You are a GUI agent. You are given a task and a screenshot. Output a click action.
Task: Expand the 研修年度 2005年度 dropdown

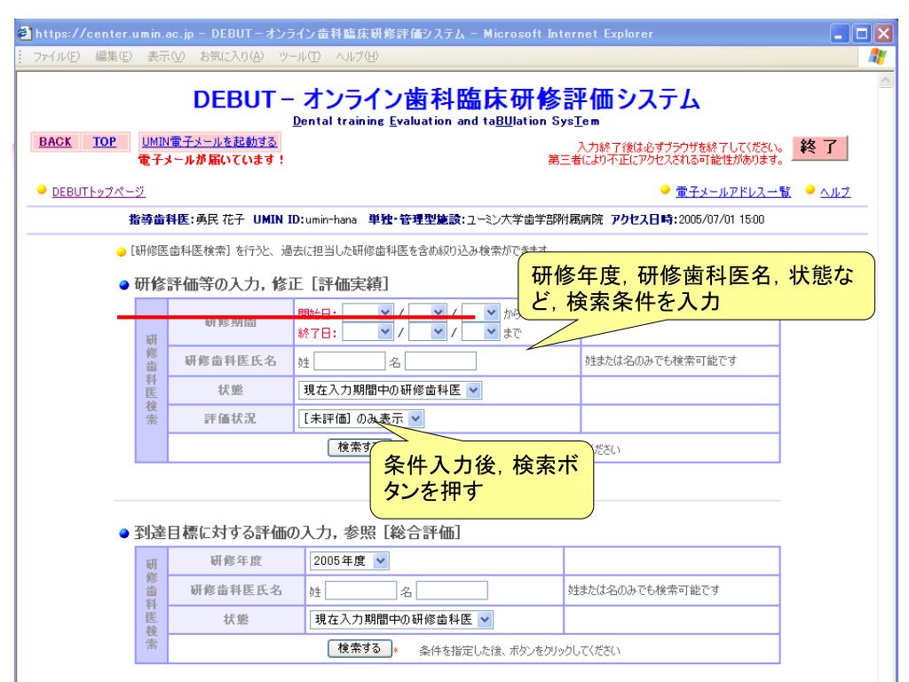click(x=349, y=561)
